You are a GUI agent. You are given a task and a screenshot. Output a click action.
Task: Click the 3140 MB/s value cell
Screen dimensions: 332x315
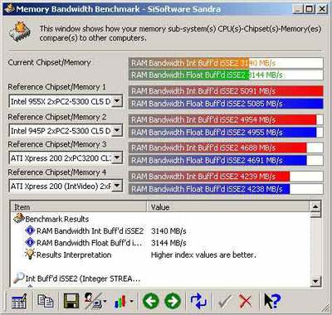168,230
